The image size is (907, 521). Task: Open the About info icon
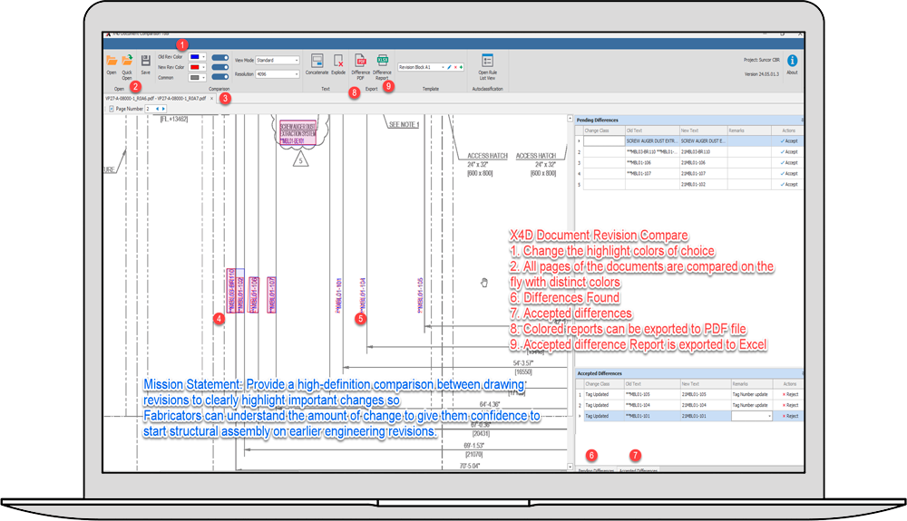793,61
